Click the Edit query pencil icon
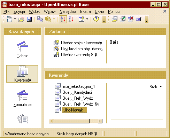170x138 pixels. 123,19
